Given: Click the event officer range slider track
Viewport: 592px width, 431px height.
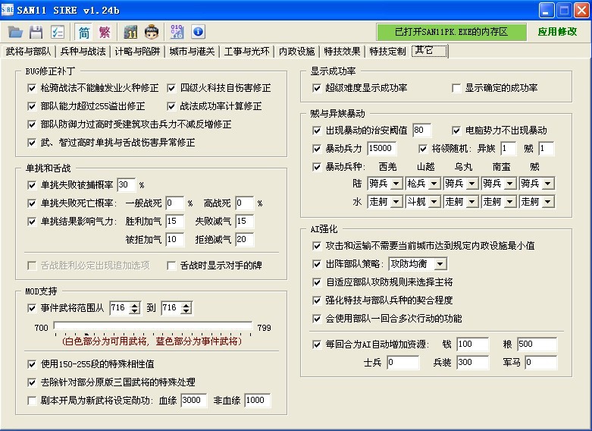Looking at the screenshot, I should click(x=152, y=327).
